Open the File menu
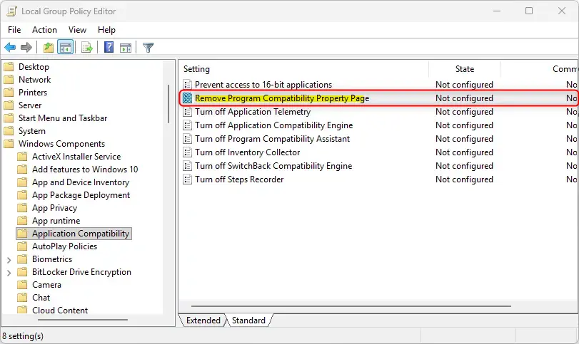This screenshot has height=344, width=579. 14,30
